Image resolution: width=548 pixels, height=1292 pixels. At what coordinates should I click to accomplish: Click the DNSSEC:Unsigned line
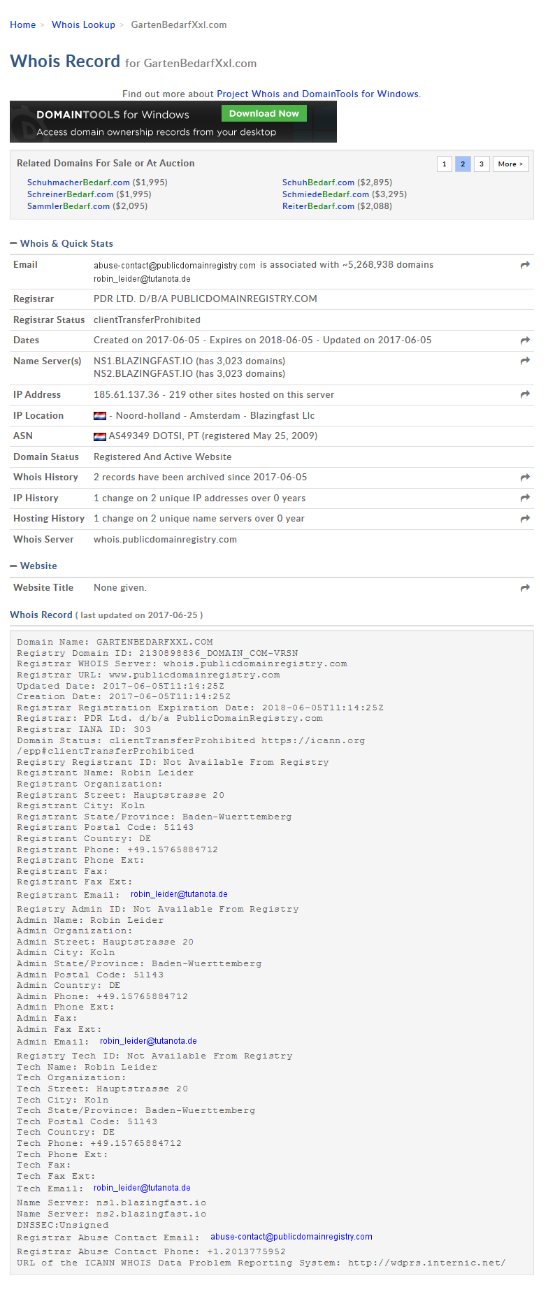pyautogui.click(x=63, y=1225)
